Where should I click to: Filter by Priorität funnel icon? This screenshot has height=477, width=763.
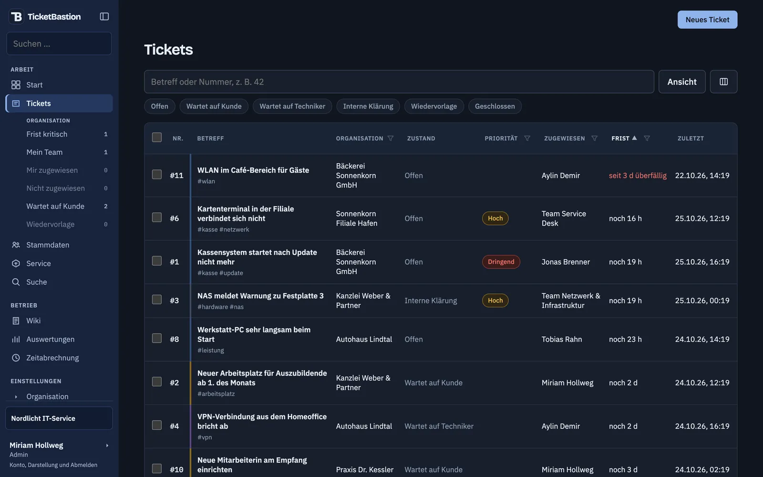tap(527, 138)
